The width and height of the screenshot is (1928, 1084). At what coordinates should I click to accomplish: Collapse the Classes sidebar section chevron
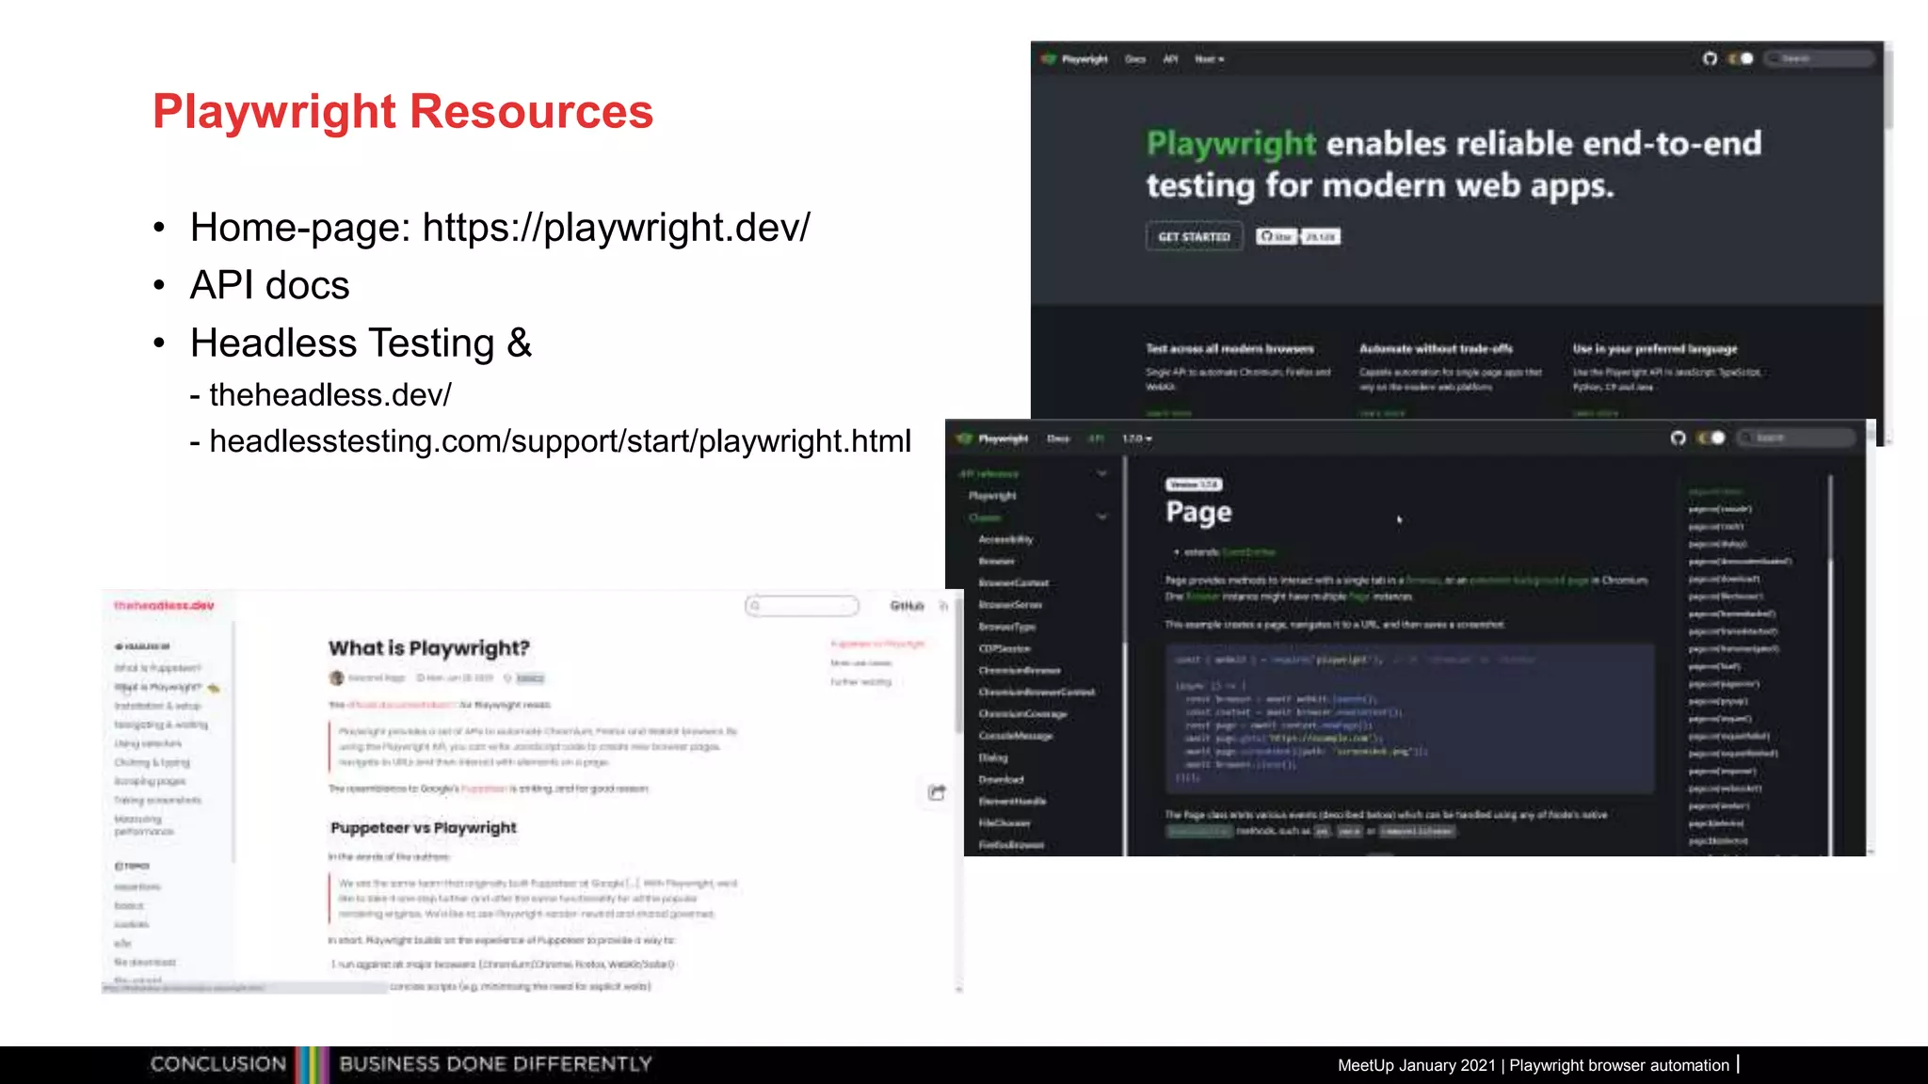1101,517
